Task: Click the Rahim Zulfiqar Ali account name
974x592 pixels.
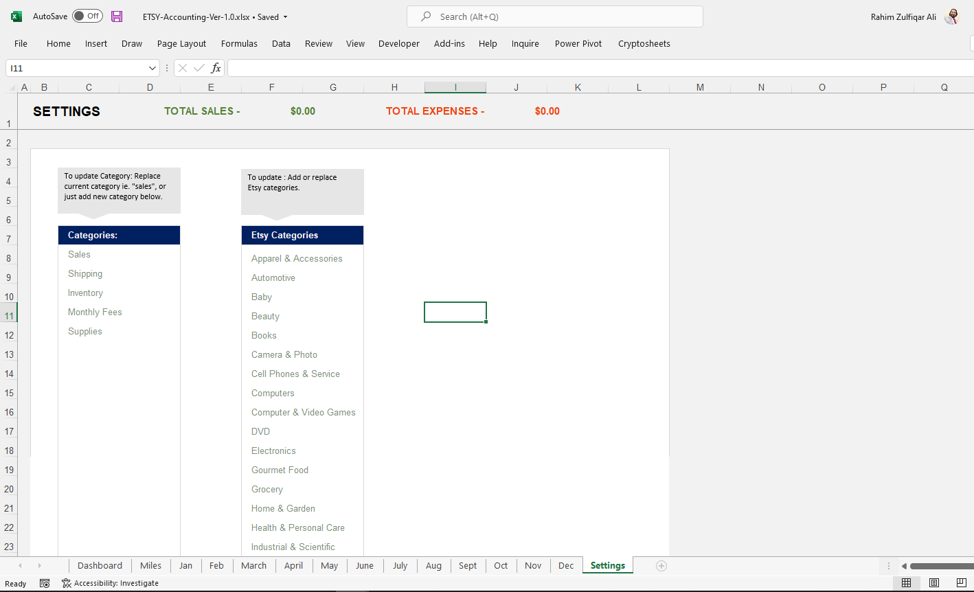Action: (903, 17)
